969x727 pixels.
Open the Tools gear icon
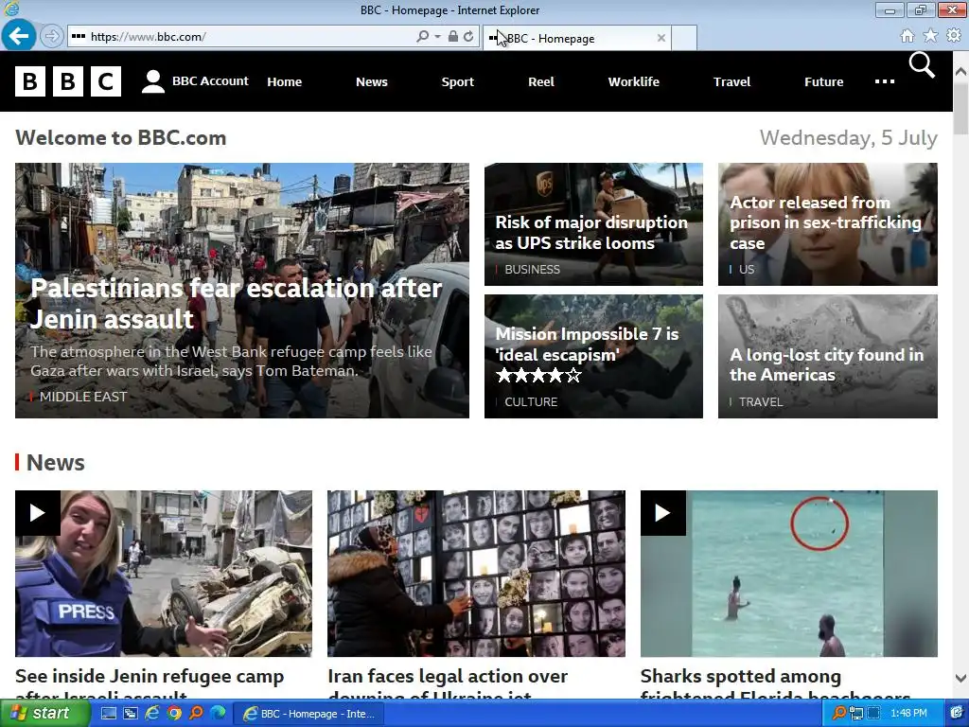click(954, 36)
